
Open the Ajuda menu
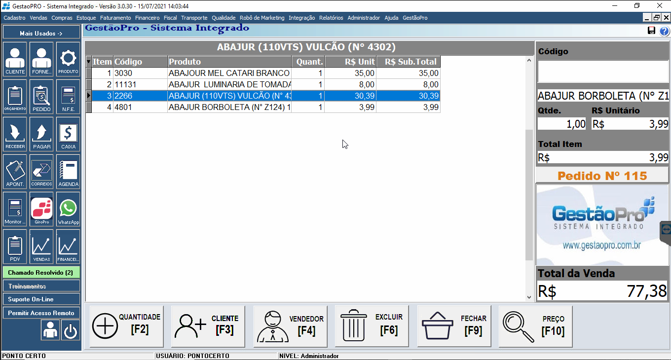[391, 18]
